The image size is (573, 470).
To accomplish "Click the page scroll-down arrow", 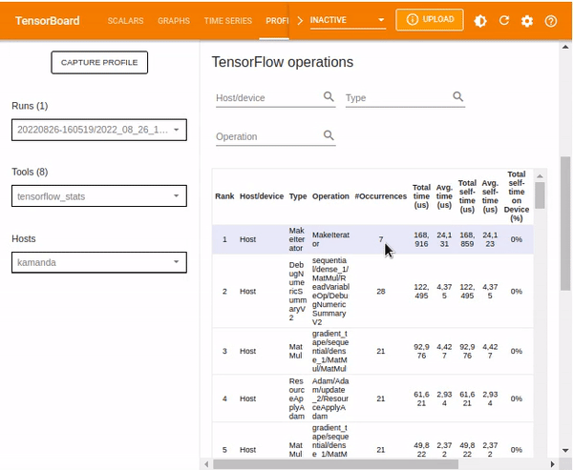I will [565, 451].
